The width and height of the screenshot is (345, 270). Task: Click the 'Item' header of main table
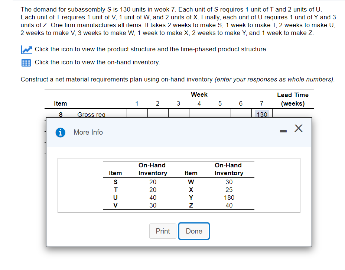[x=60, y=104]
